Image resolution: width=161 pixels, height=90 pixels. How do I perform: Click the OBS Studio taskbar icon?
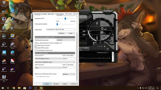[36, 88]
